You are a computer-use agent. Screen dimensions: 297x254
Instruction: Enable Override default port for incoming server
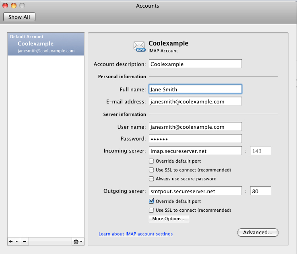point(151,161)
